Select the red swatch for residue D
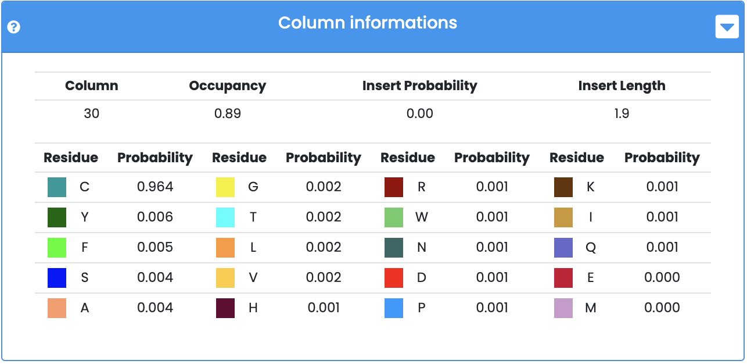This screenshot has width=747, height=364. pos(394,278)
